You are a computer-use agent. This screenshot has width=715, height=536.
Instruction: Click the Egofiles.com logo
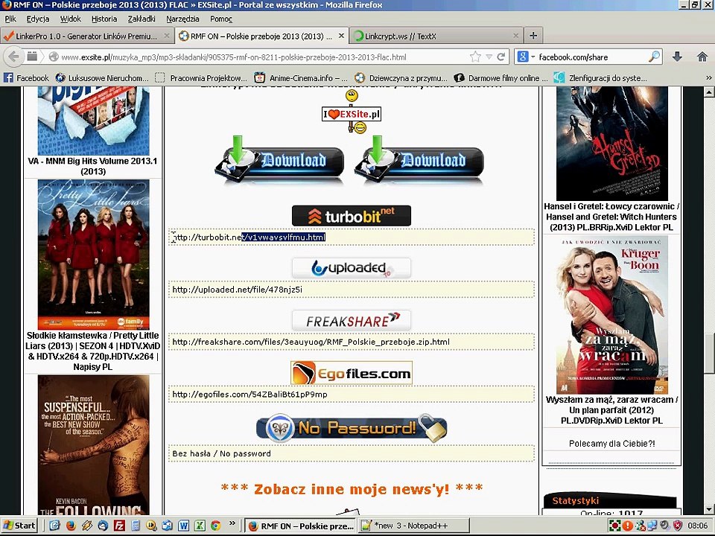[x=351, y=373]
